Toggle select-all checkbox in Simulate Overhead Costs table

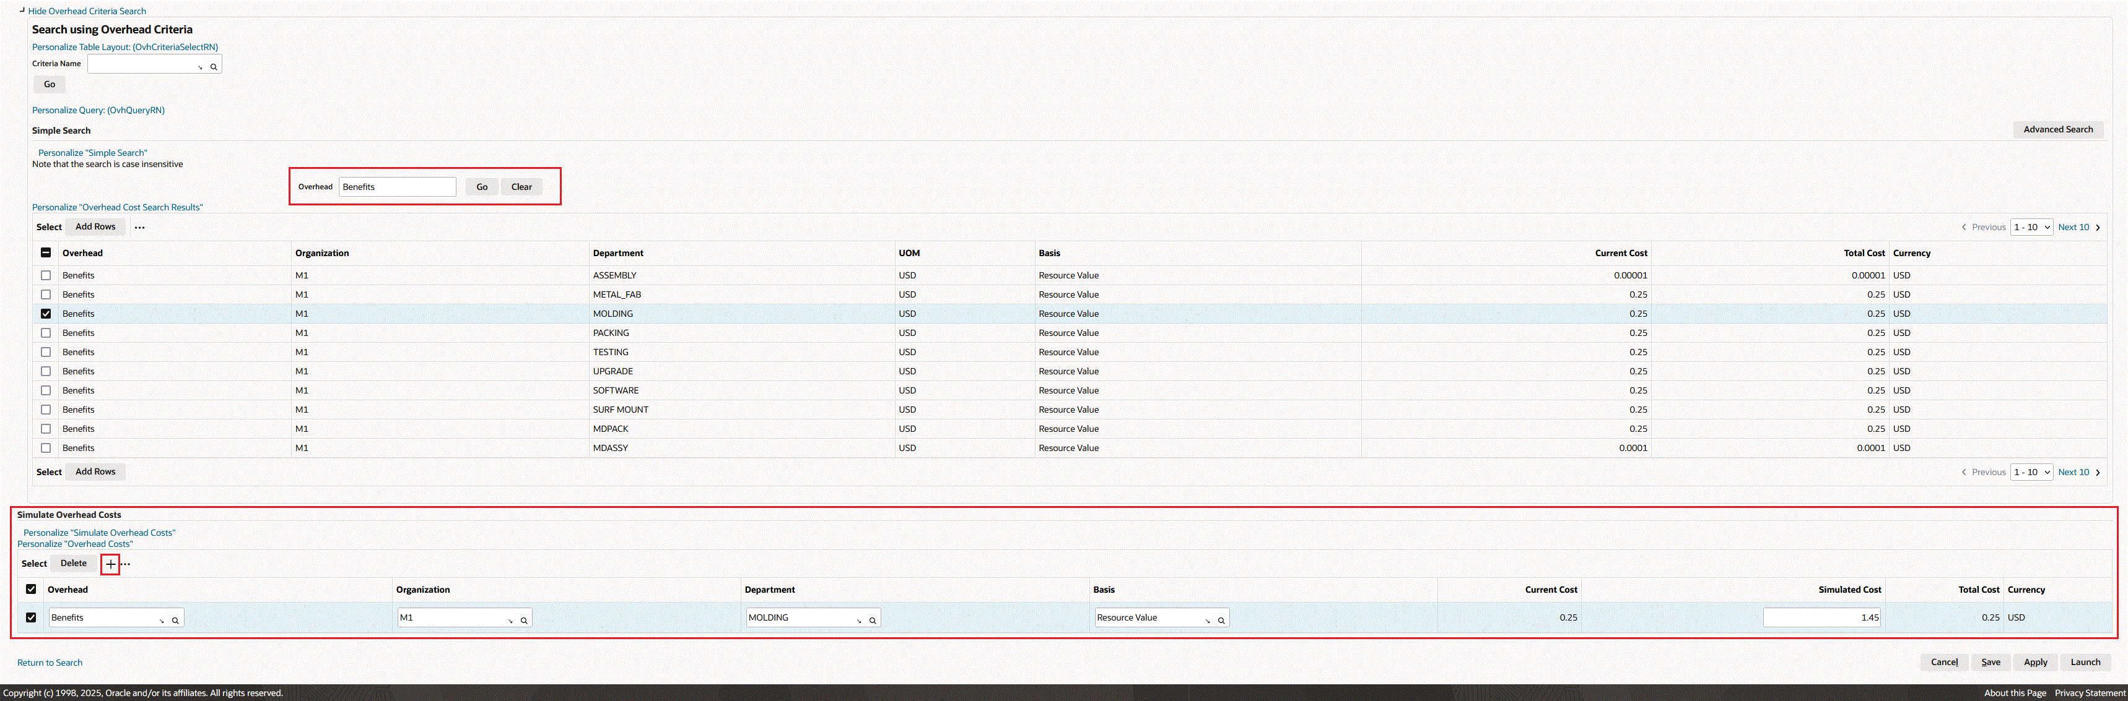click(32, 590)
